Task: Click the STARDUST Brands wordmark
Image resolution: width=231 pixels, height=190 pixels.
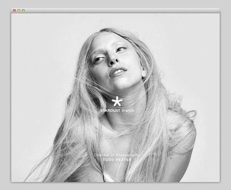Action: (117, 110)
